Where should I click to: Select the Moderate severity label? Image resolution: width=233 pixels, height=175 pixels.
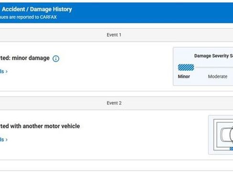[218, 77]
